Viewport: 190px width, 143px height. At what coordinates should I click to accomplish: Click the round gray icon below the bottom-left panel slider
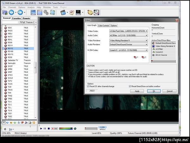pos(5,129)
